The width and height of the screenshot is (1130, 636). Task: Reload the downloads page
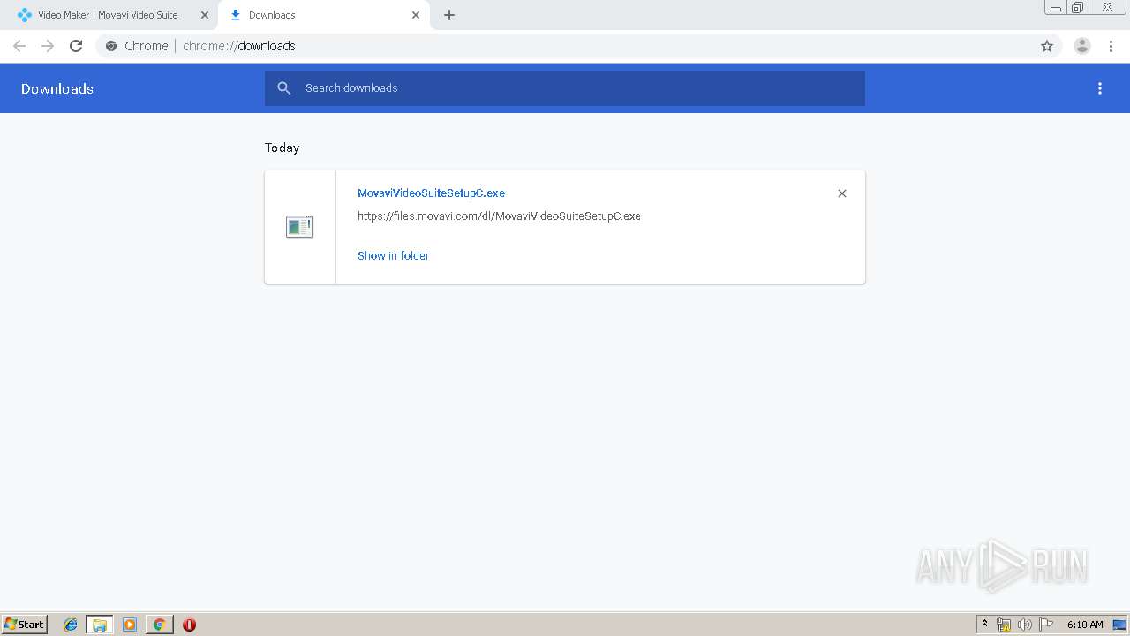click(x=76, y=46)
